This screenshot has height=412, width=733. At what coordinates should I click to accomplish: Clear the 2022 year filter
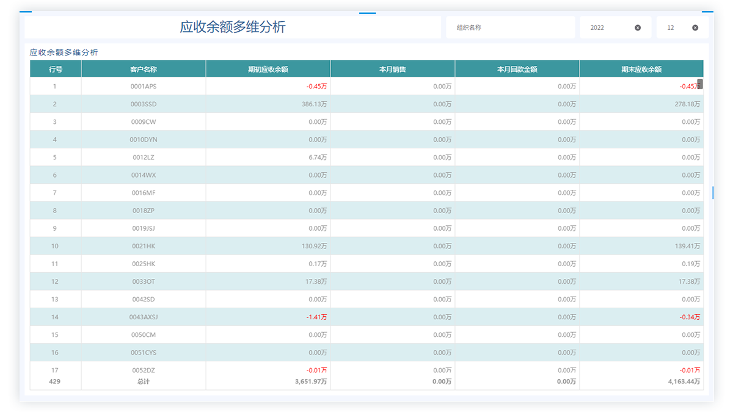click(638, 27)
